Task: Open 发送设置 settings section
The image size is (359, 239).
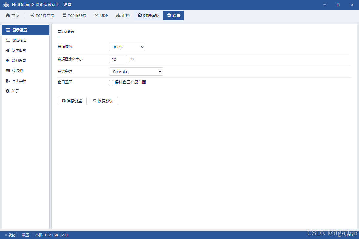Action: 26,50
